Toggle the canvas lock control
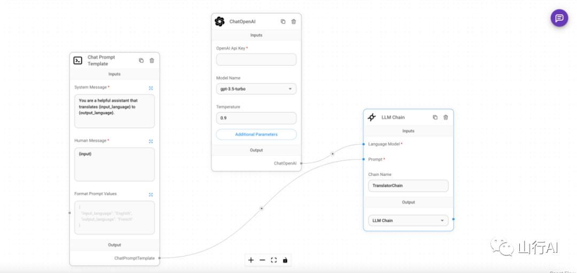Viewport: 577px width, 273px height. pos(285,260)
